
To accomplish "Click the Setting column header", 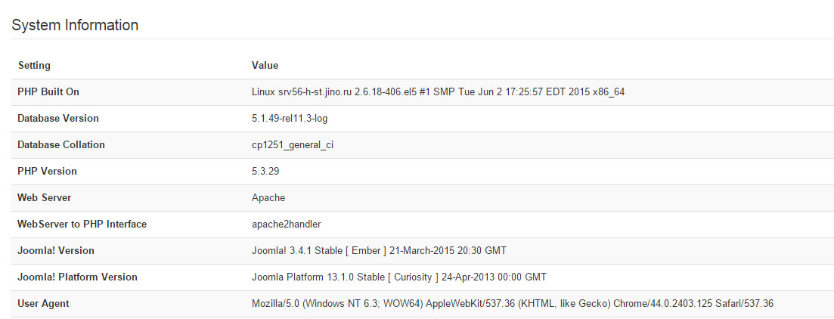I will tap(34, 66).
